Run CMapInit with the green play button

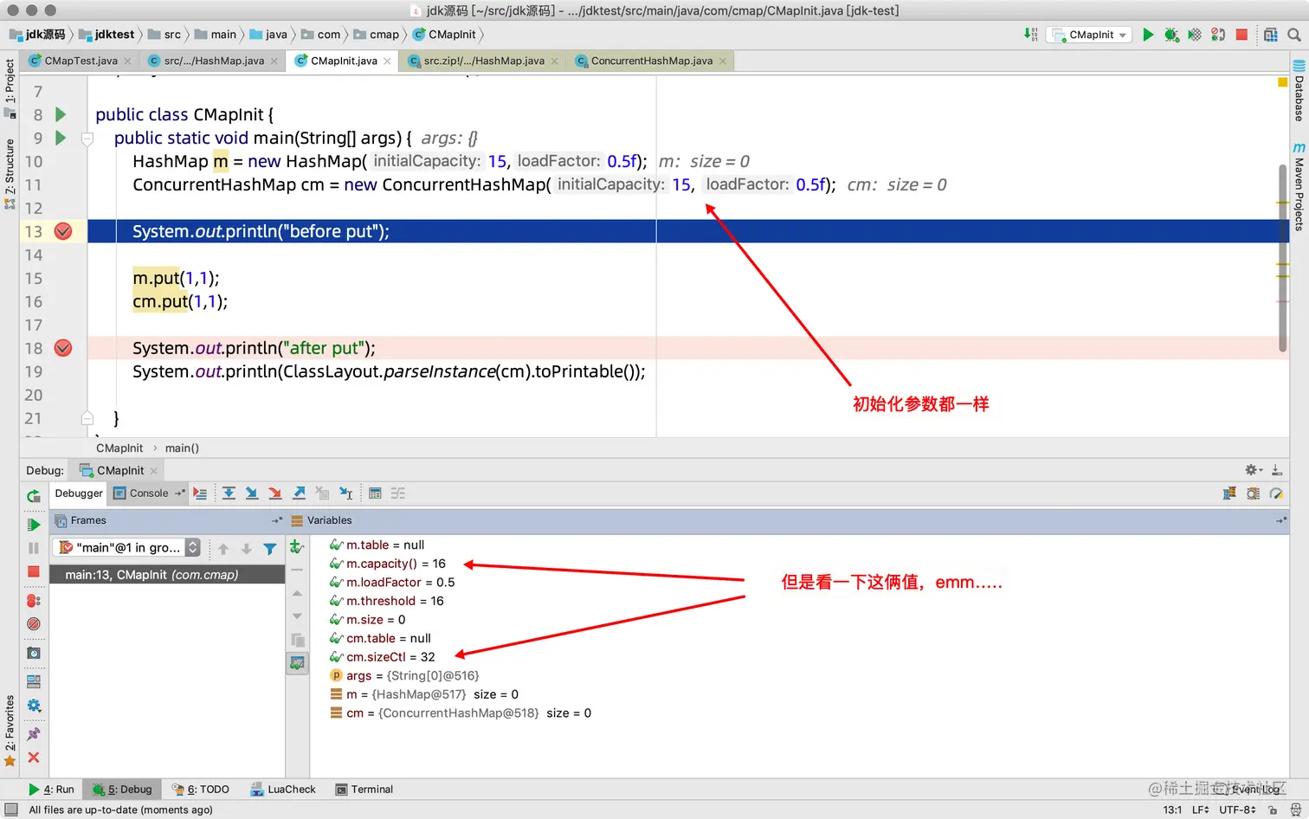click(1148, 35)
